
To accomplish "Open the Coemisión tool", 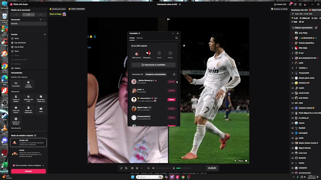I will (16, 84).
